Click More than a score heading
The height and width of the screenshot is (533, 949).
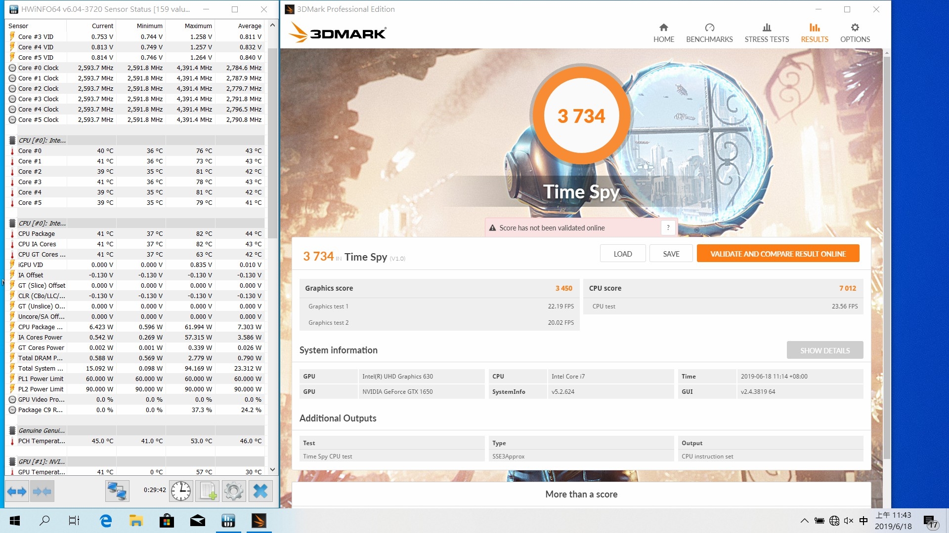581,495
